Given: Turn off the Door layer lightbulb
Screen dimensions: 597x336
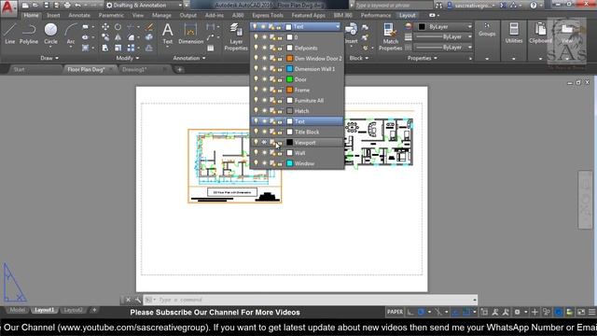Looking at the screenshot, I should [x=256, y=78].
